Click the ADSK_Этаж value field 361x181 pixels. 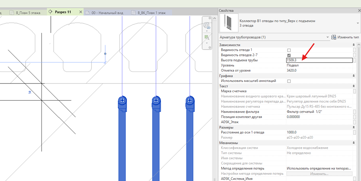pyautogui.click(x=319, y=122)
